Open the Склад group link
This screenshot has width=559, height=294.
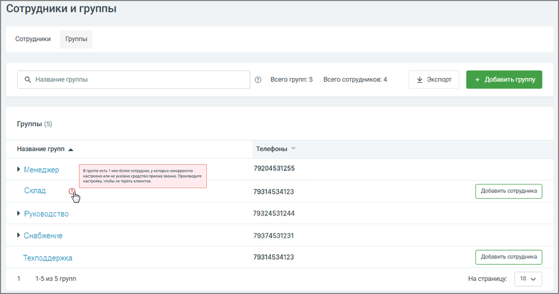coord(35,191)
